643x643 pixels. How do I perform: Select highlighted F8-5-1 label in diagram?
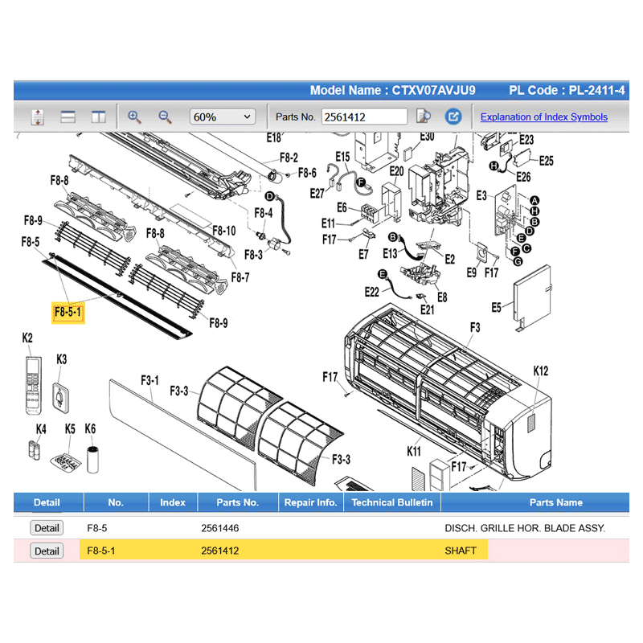coord(68,312)
